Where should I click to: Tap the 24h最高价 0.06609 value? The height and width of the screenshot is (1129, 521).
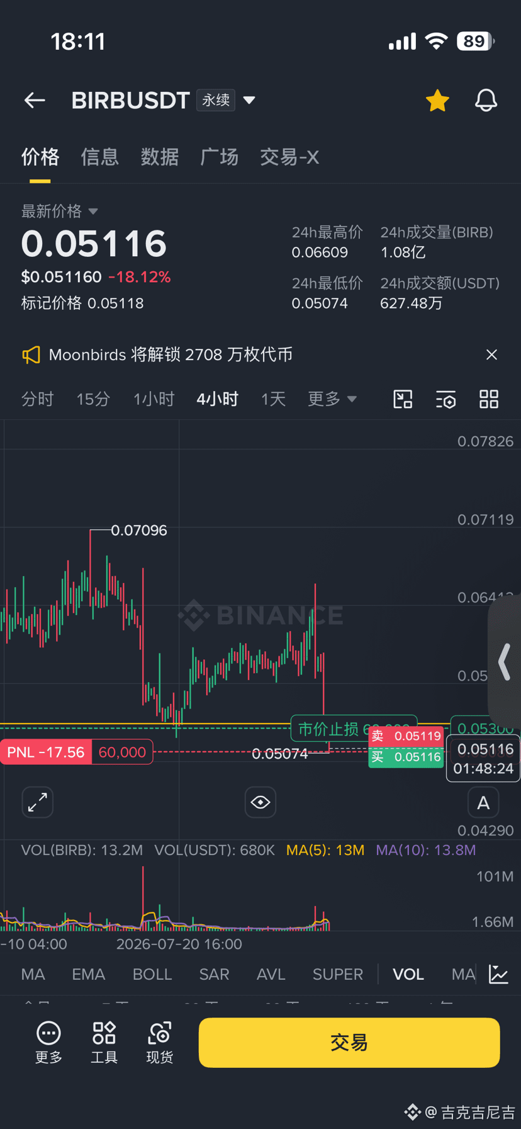click(320, 252)
